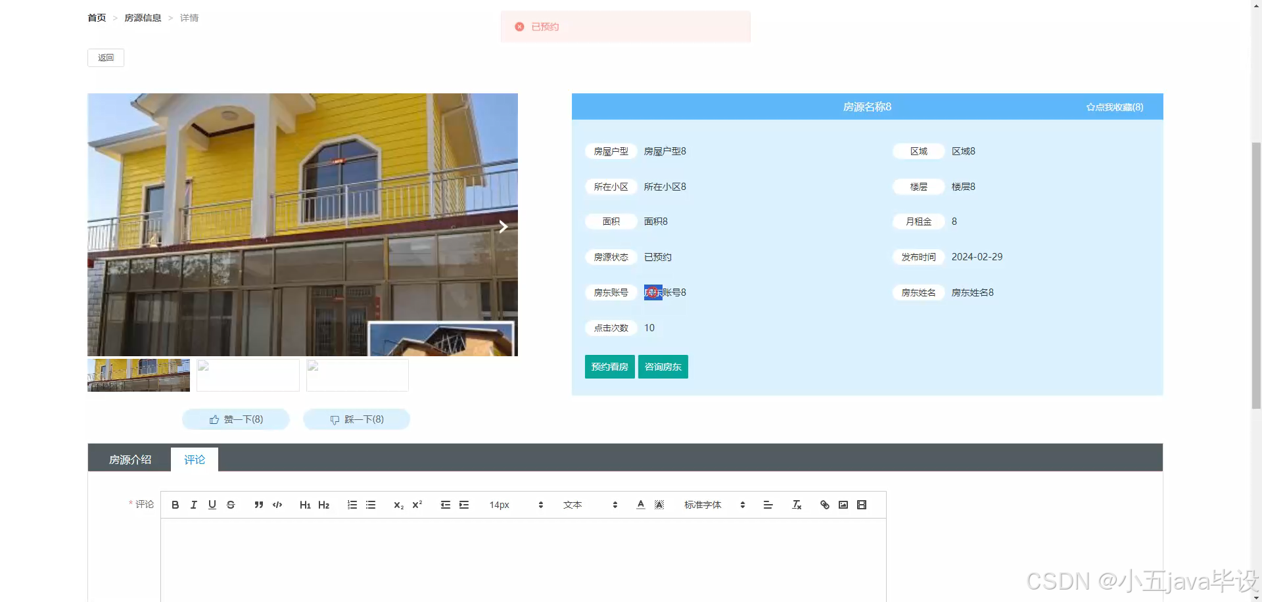Click the 月租金 label
Image resolution: width=1262 pixels, height=602 pixels.
point(919,221)
